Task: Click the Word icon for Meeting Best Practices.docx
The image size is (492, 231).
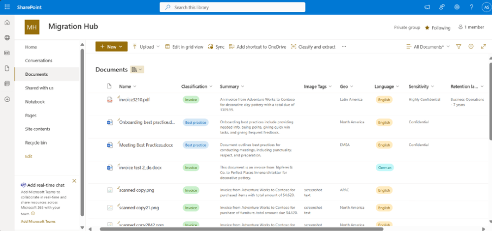Action: tap(109, 145)
